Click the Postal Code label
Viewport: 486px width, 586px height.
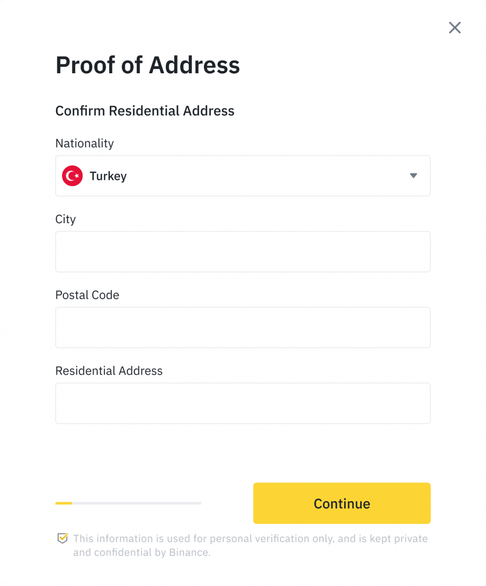click(87, 295)
